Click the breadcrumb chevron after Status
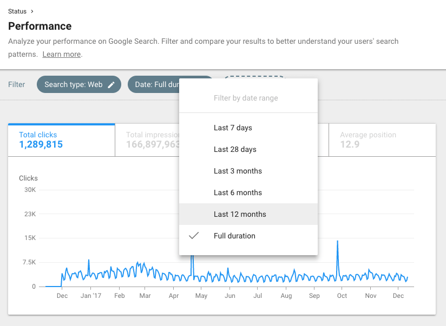 click(x=32, y=11)
